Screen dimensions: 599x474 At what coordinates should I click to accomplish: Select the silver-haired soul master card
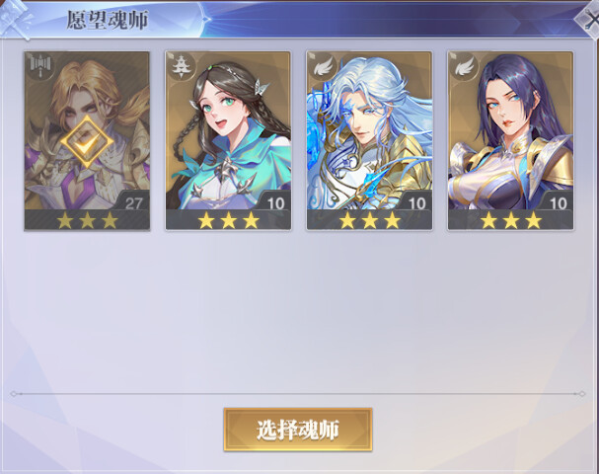pos(369,141)
